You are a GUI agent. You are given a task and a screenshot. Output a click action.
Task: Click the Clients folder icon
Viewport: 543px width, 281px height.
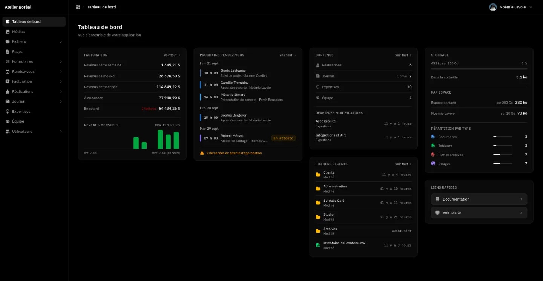click(x=318, y=175)
